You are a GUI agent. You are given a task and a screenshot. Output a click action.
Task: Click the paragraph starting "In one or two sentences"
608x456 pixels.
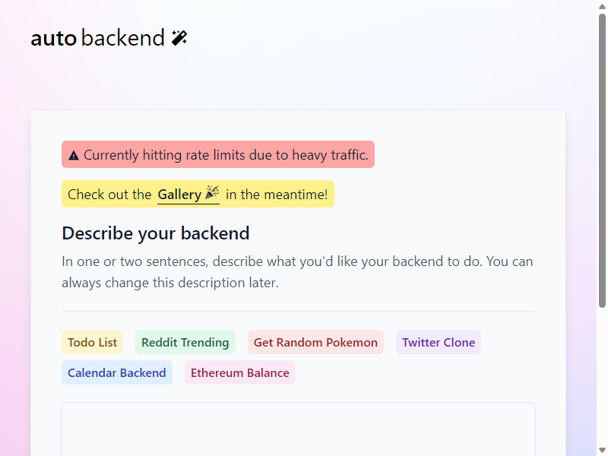click(x=297, y=272)
